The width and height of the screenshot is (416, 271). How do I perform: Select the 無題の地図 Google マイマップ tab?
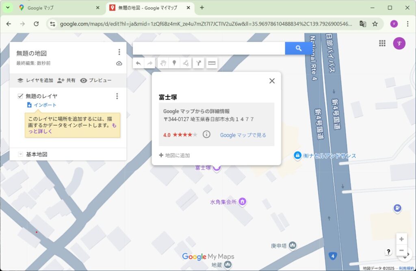coord(150,8)
